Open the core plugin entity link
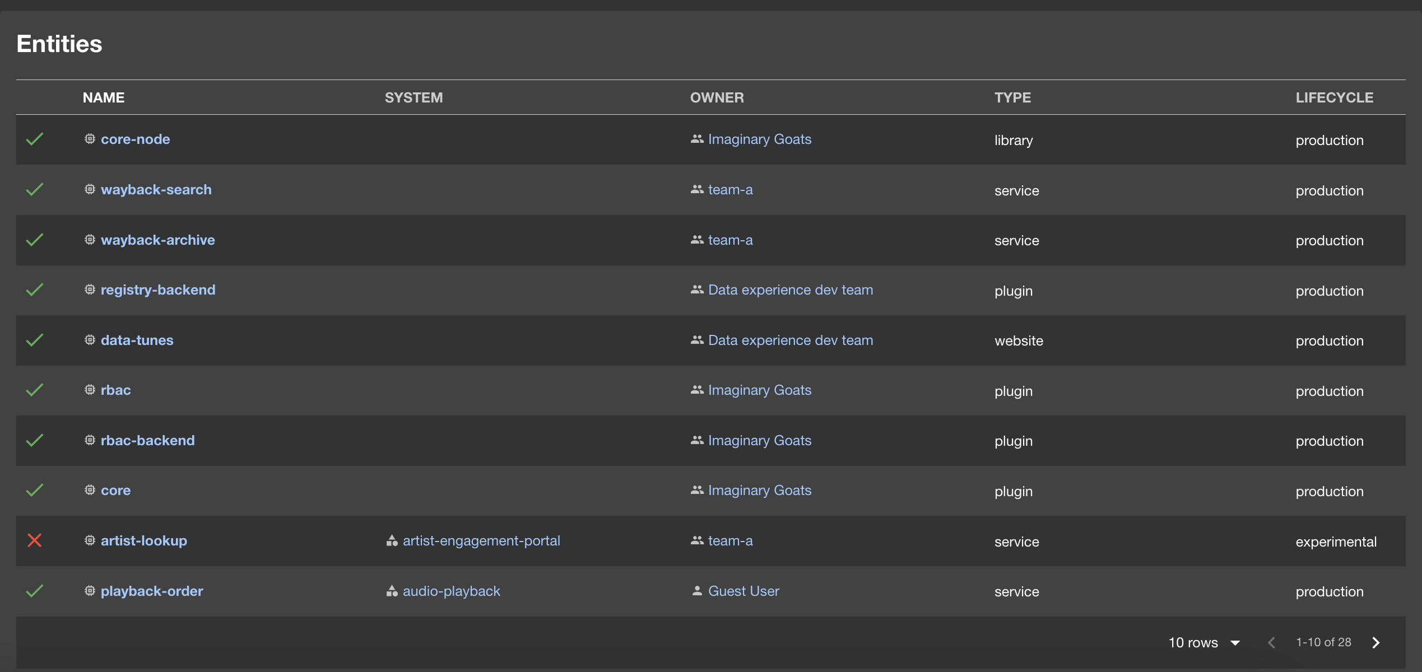This screenshot has width=1422, height=672. click(115, 490)
